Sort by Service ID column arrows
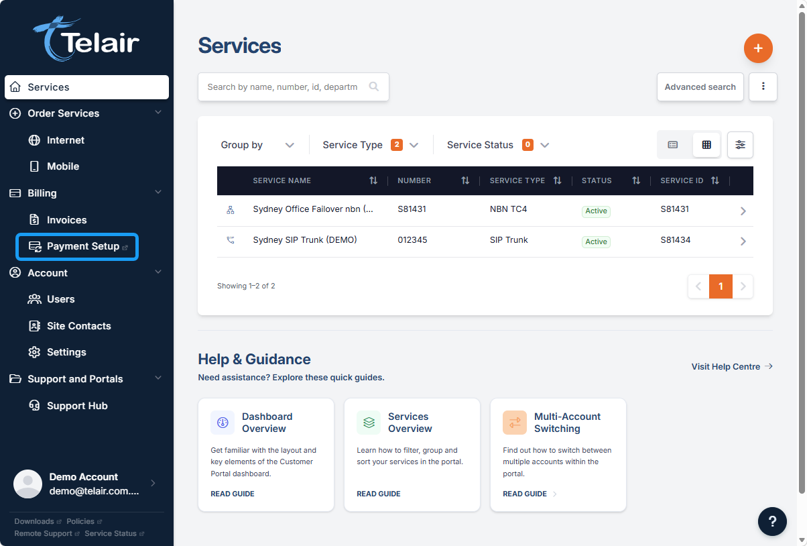Screen dimensions: 807x546 click(715, 180)
